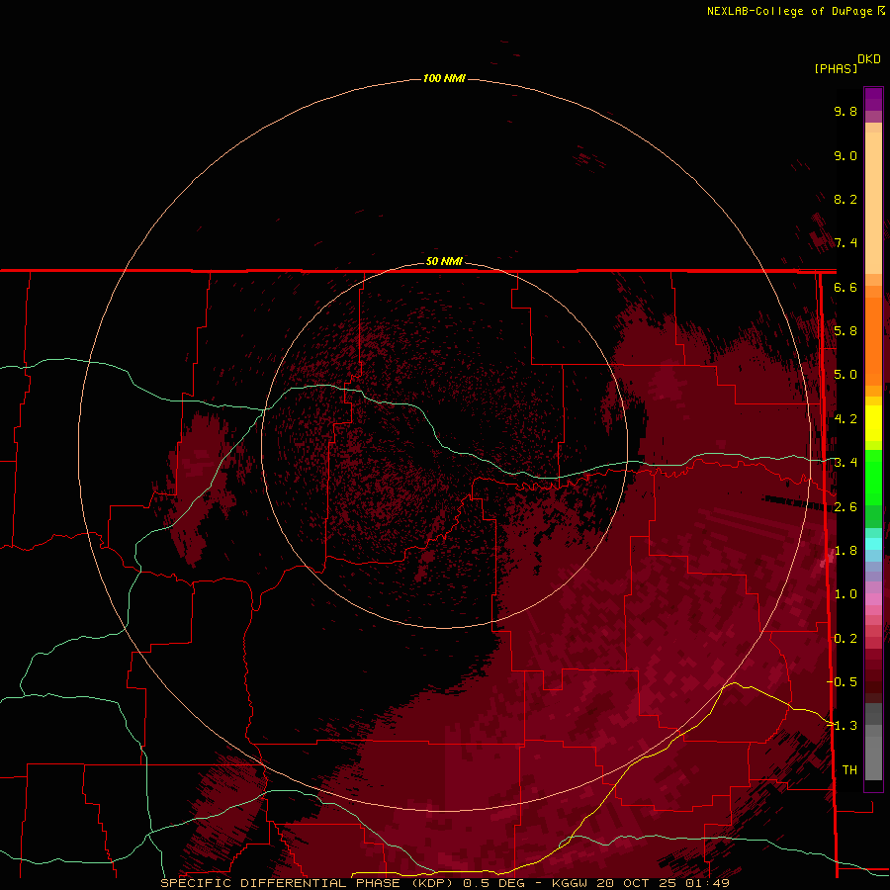
Task: Click the 6.6 legend value
Action: click(x=845, y=287)
